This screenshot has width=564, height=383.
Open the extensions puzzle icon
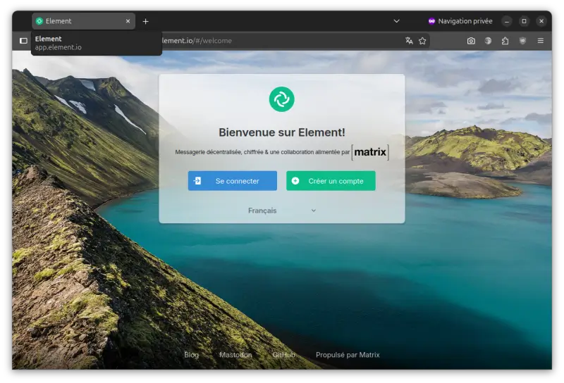coord(505,41)
